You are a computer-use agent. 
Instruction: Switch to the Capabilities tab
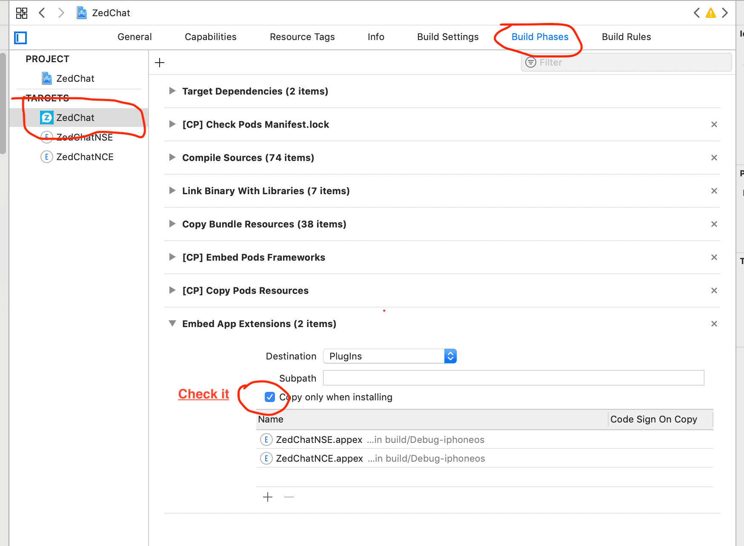pos(211,37)
